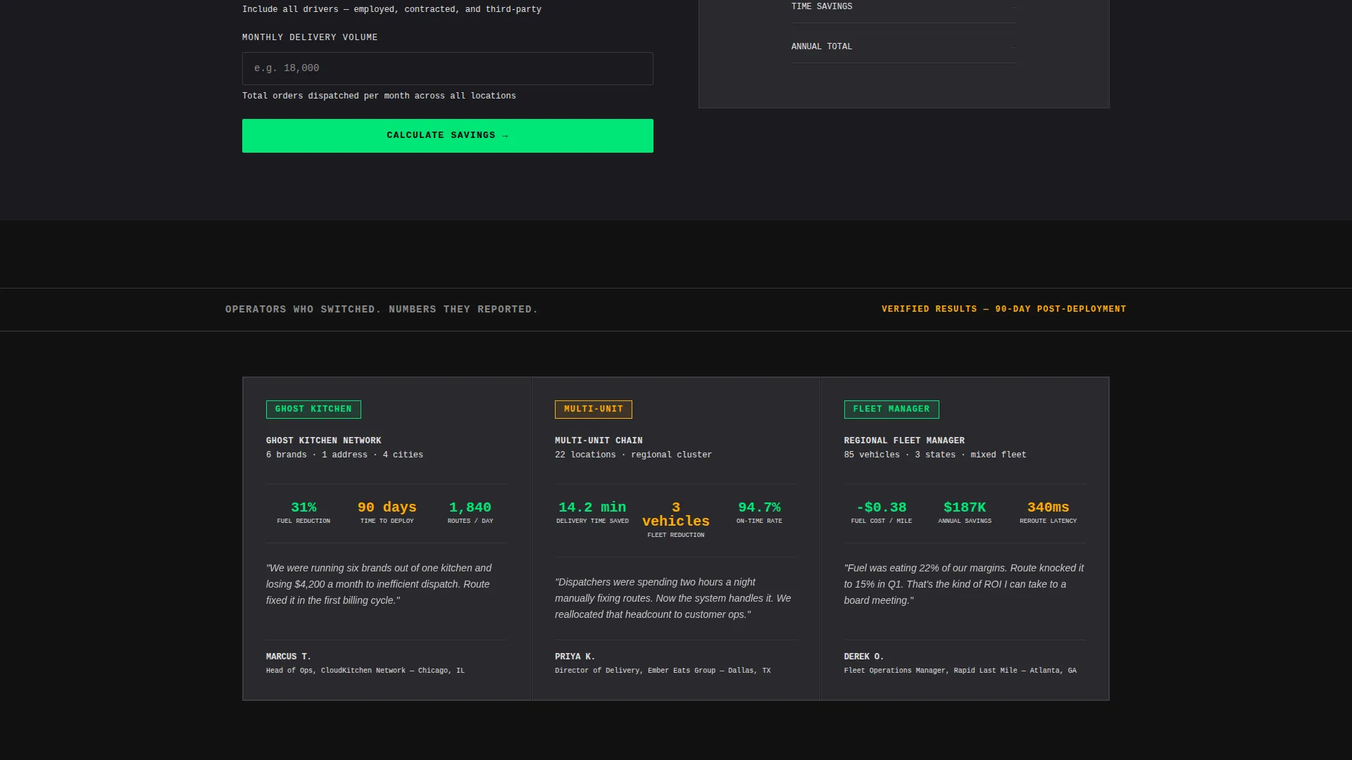This screenshot has width=1352, height=760.
Task: Click '85 vehicles · 3 states · mixed fleet'
Action: point(935,455)
